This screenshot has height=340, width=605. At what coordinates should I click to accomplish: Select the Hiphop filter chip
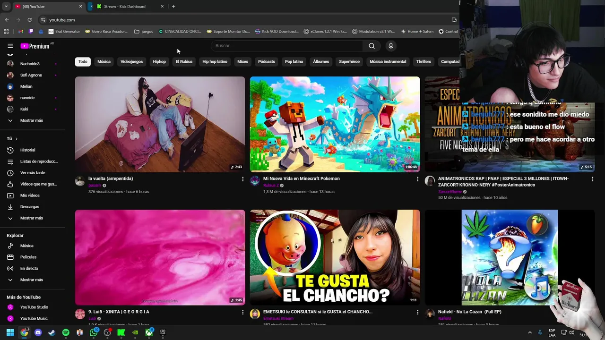(159, 61)
